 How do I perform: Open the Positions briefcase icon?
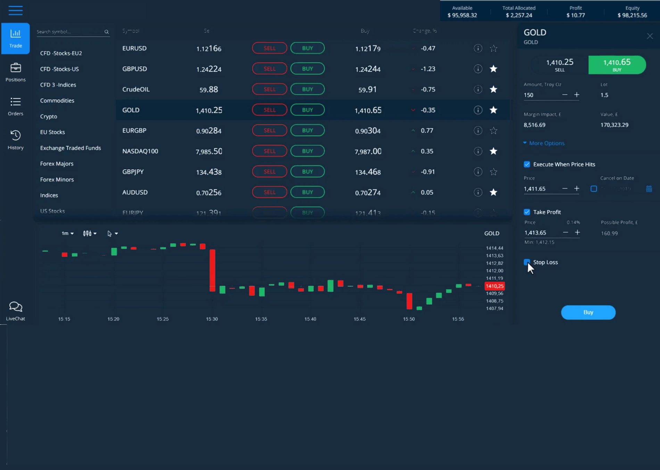click(x=16, y=68)
